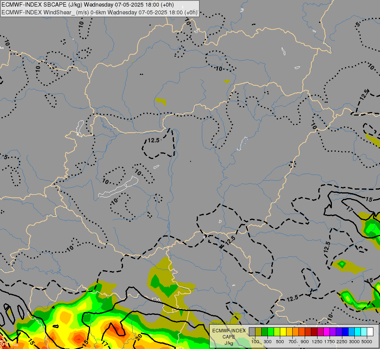Screen dimensions: 380x349
Task: Click the 'ECMWF-INDEX' heading in the legend
Action: [x=229, y=331]
